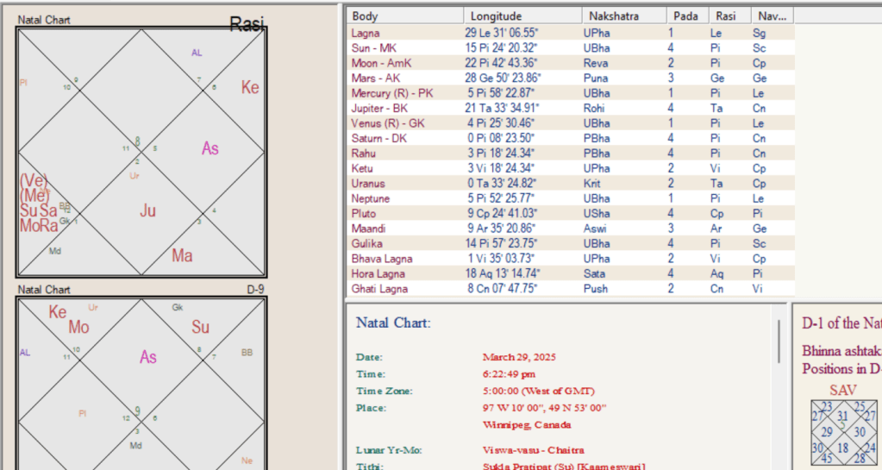882x470 pixels.
Task: Click the Body column header
Action: (x=365, y=16)
